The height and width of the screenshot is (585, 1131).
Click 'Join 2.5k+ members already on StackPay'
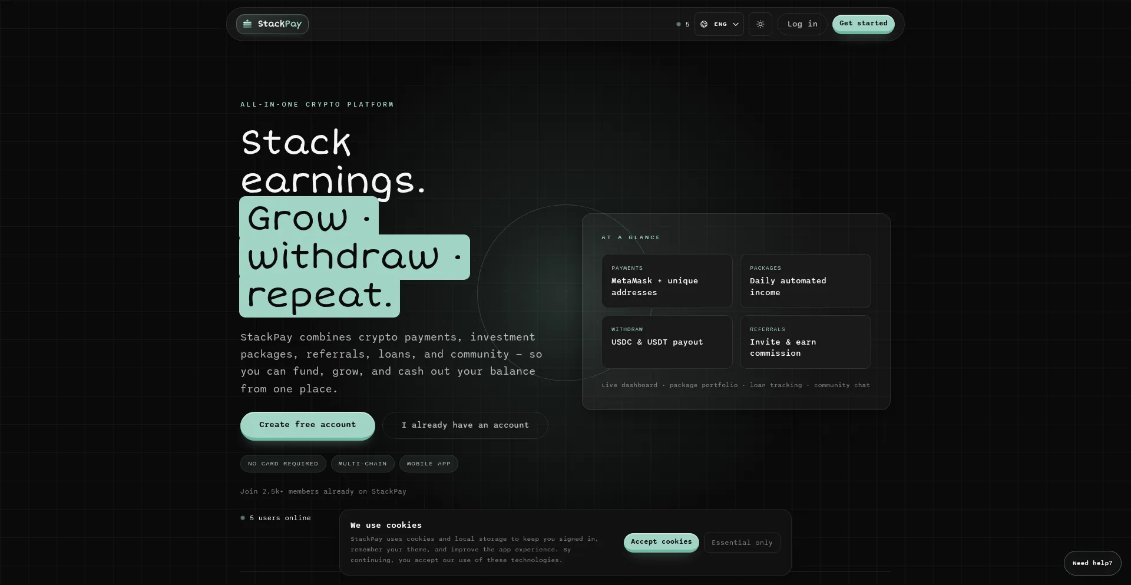point(323,491)
